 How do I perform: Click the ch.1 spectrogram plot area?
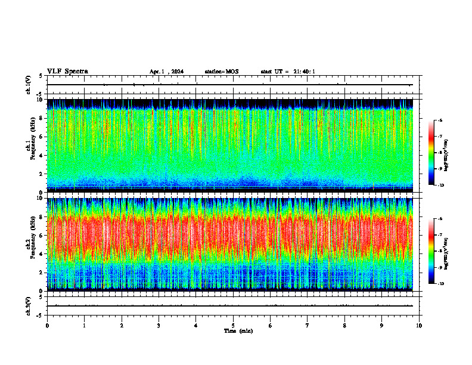pos(230,146)
